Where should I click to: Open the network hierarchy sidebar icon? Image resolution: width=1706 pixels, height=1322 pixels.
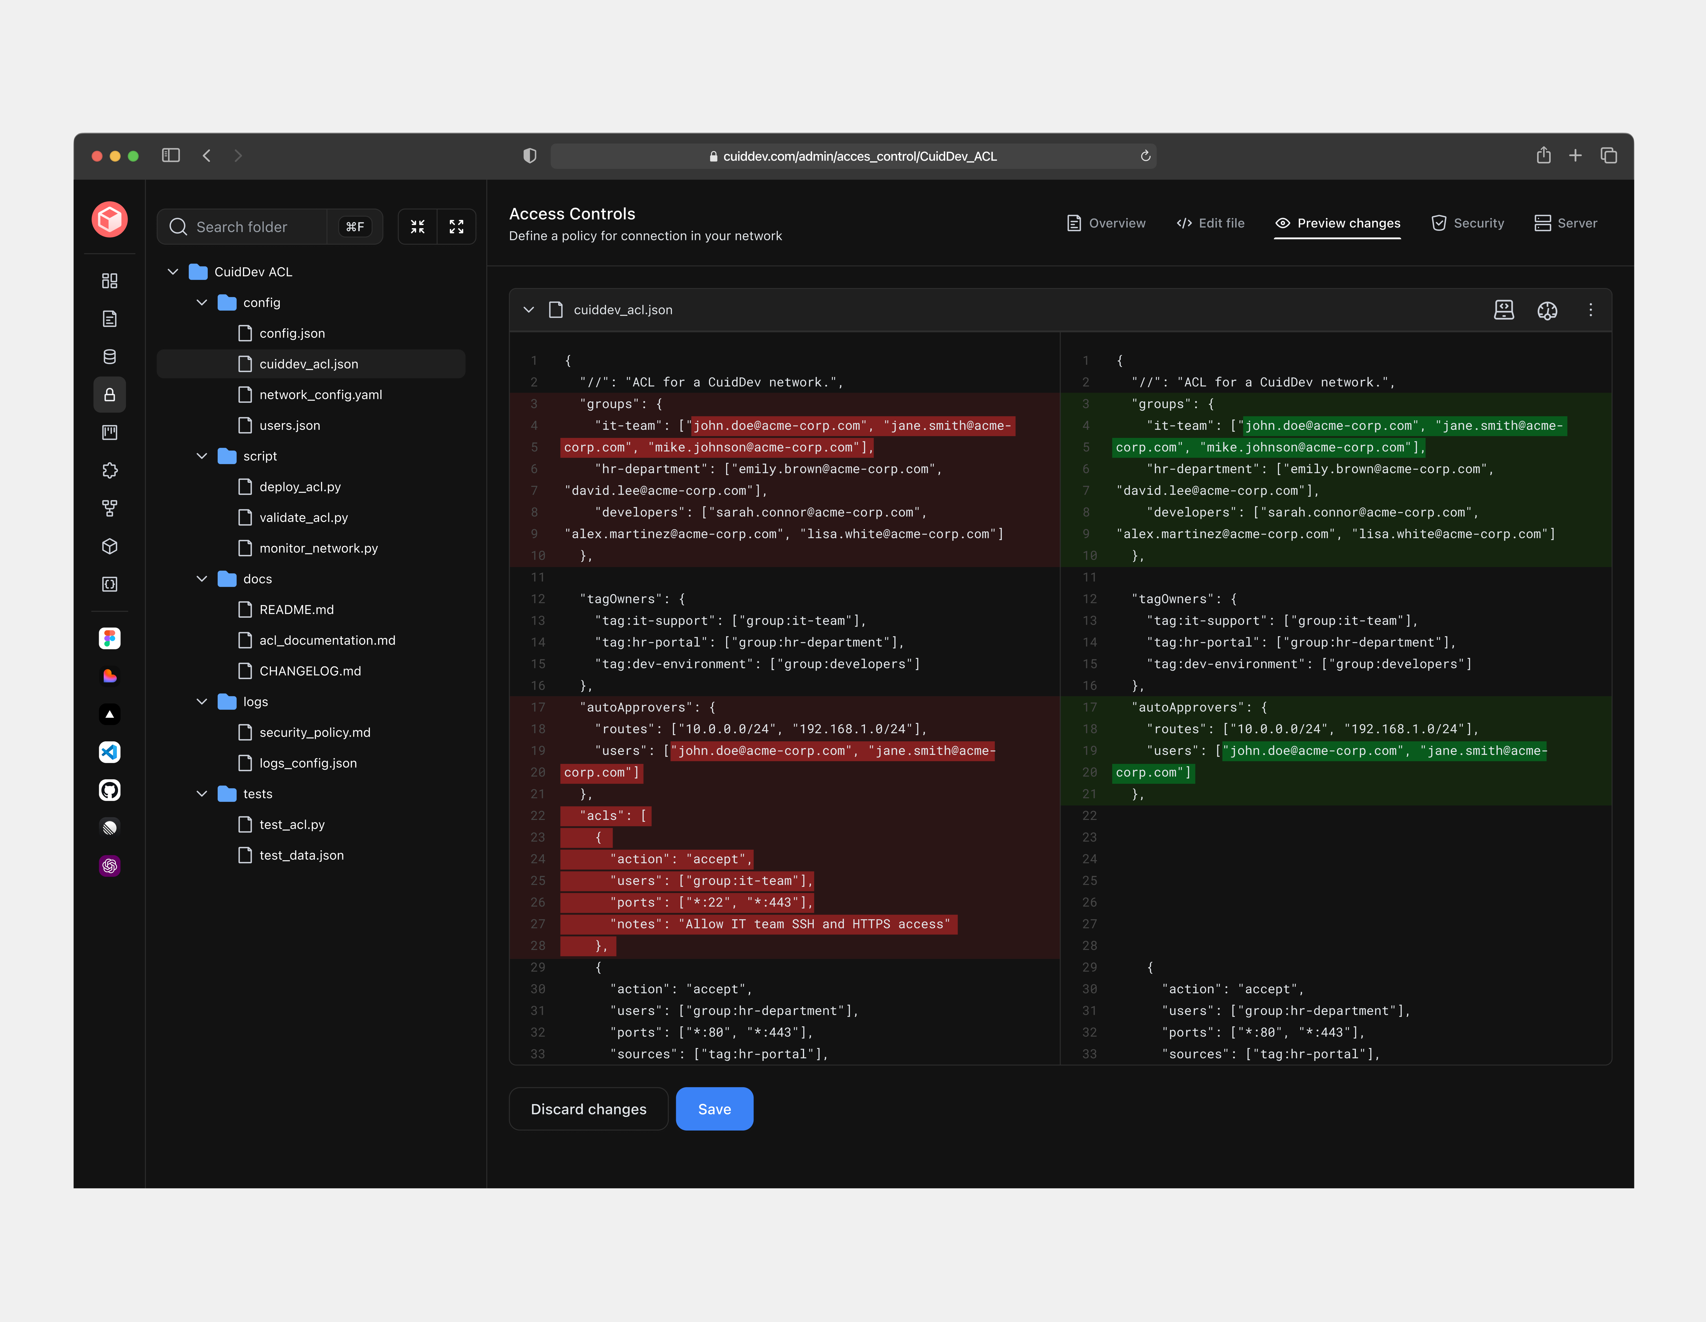(x=109, y=508)
